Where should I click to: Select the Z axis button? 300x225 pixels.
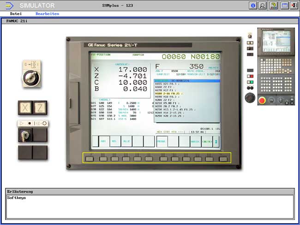40,107
